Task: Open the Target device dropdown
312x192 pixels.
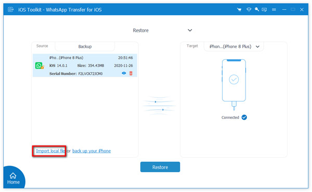Action: pos(234,47)
